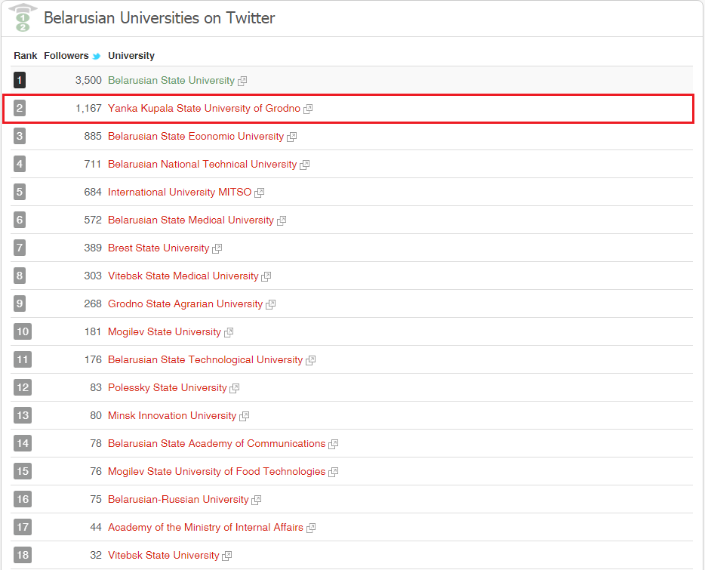Go to Vitebsk State Medical University
The height and width of the screenshot is (570, 705).
(183, 276)
